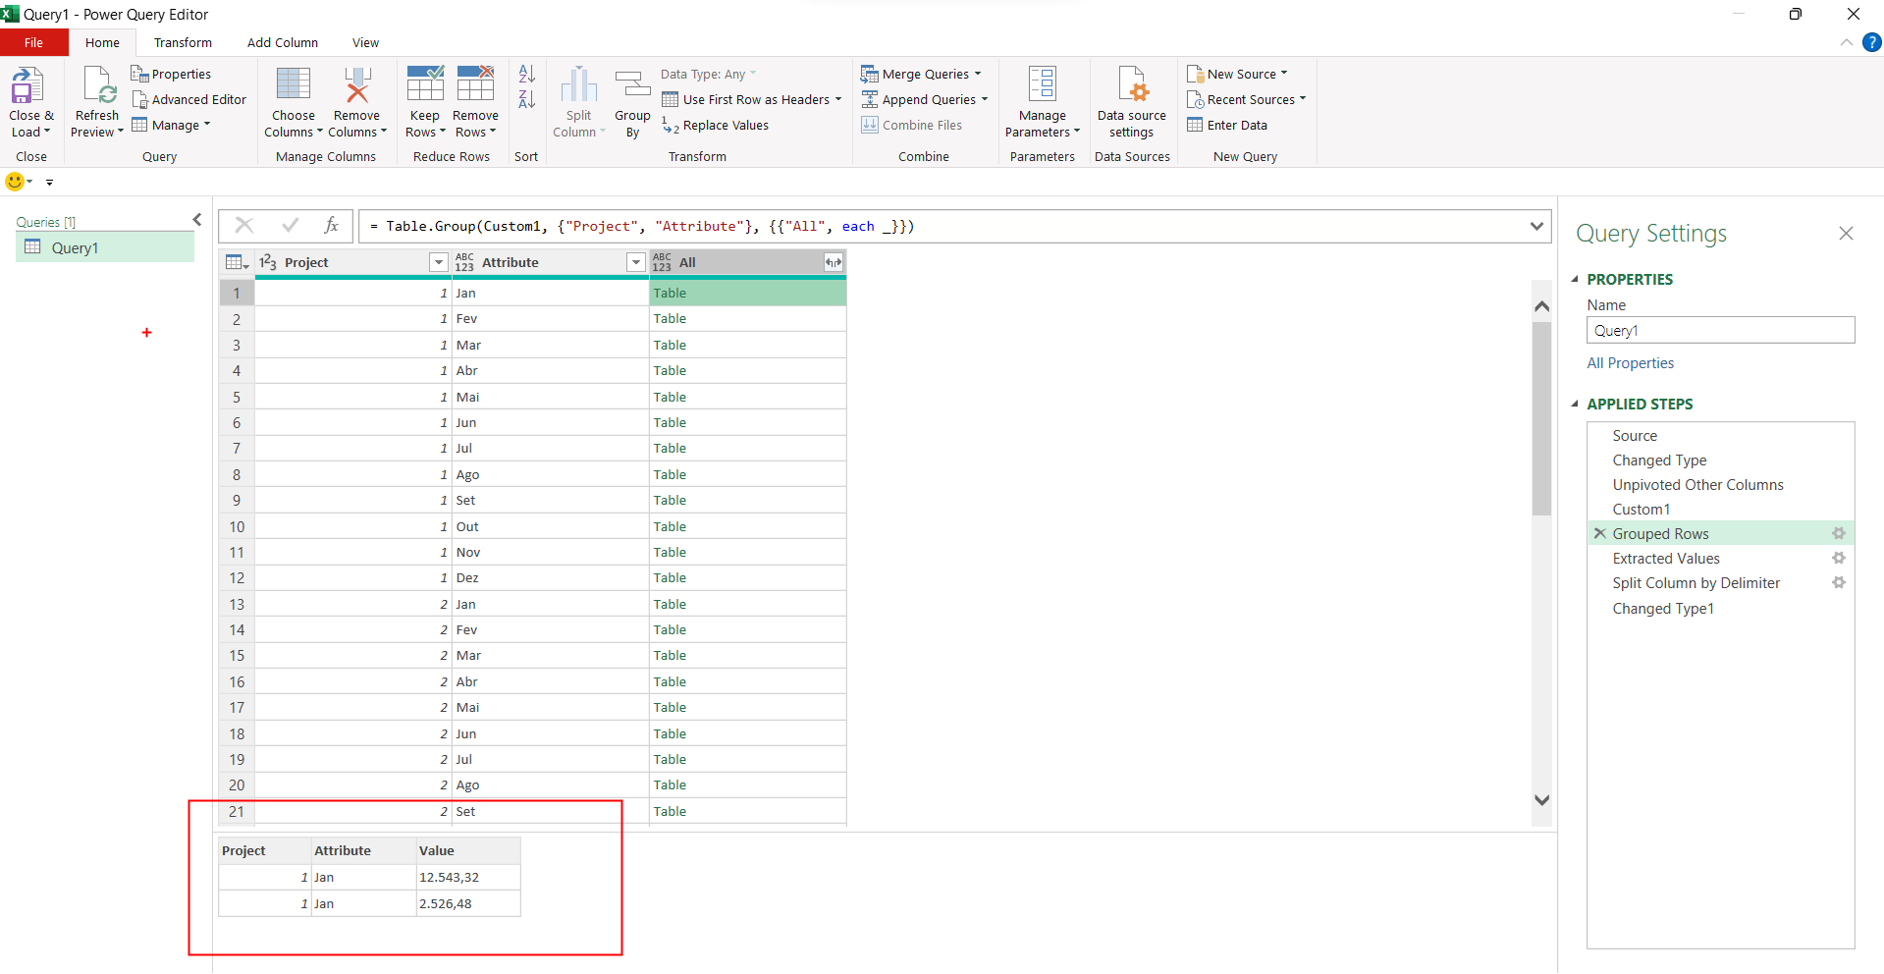
Task: Click the Close & Load icon
Action: coord(27,85)
